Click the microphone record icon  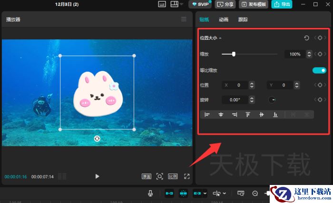coord(150,193)
